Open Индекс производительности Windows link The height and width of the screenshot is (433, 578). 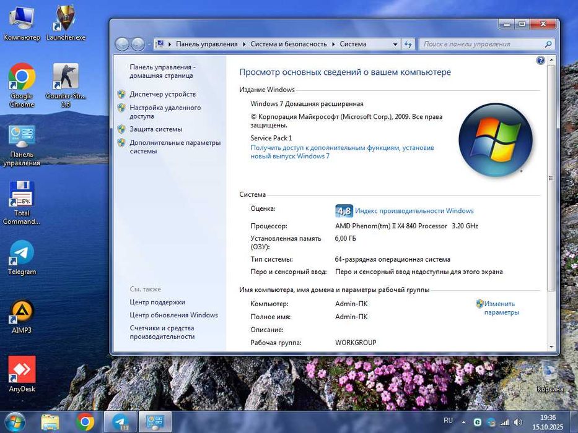(x=414, y=211)
